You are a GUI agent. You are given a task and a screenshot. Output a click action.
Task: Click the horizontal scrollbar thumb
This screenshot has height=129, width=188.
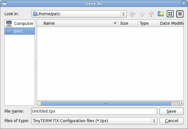tap(106, 103)
